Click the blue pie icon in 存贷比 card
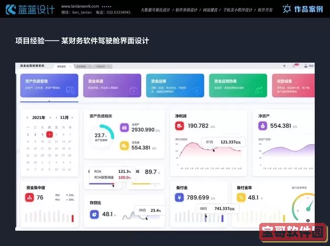 (x=94, y=215)
